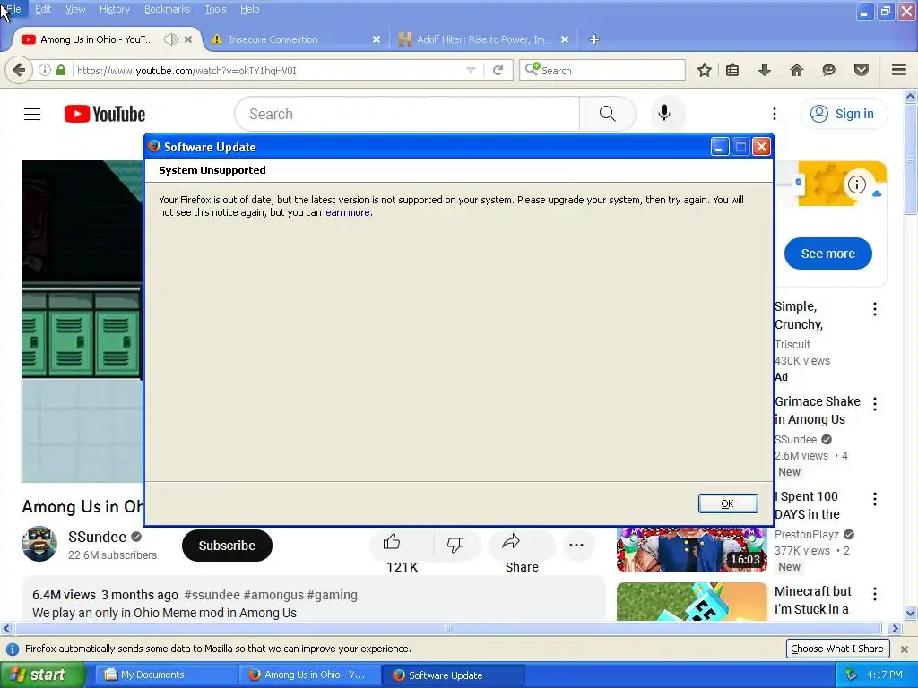The height and width of the screenshot is (688, 918).
Task: Open PrestonPlayz 16:03 video thumbnail
Action: click(x=691, y=549)
